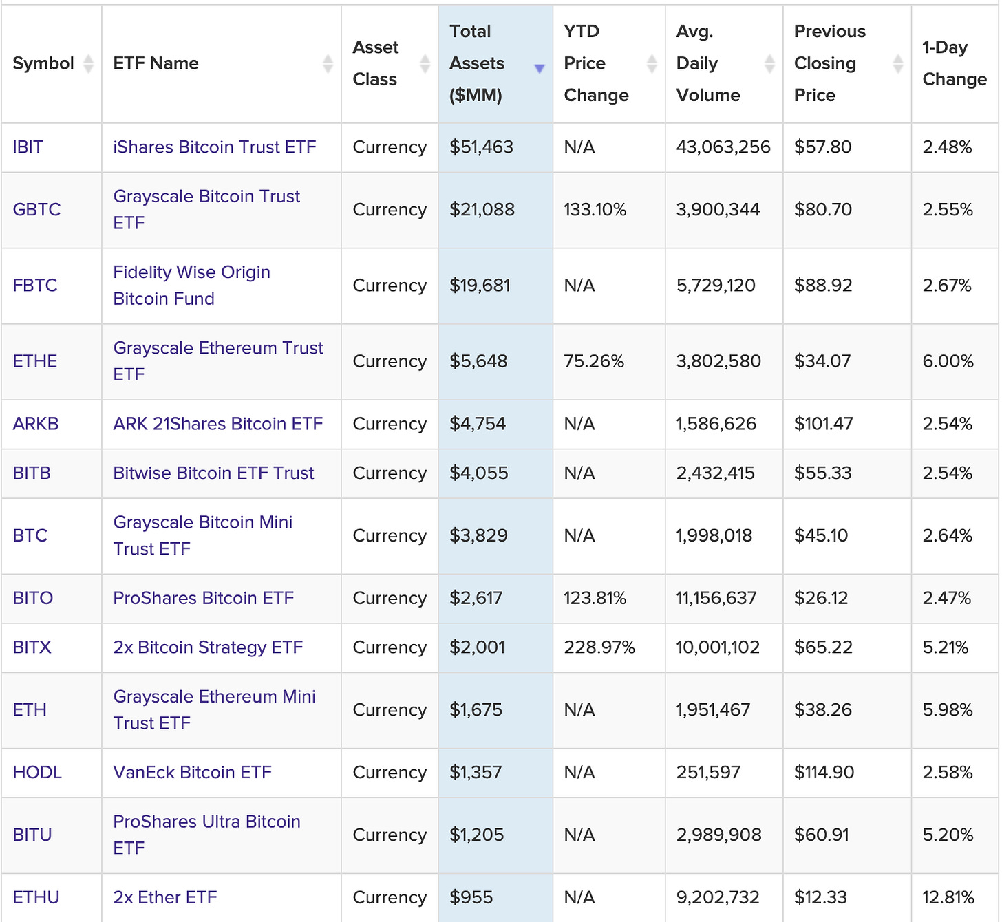Open Grayscale Ethereum Trust ETF link
This screenshot has width=1002, height=922.
coord(218,361)
